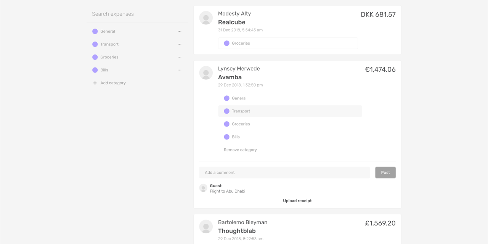Viewport: 488px width, 244px height.
Task: Open Groceries category dropdown on Realcube expense
Action: coord(288,43)
